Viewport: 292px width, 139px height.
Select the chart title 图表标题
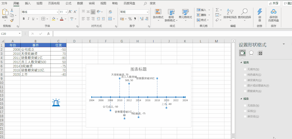pos(138,69)
